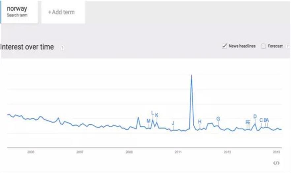Open news headline marker L

(x=152, y=113)
